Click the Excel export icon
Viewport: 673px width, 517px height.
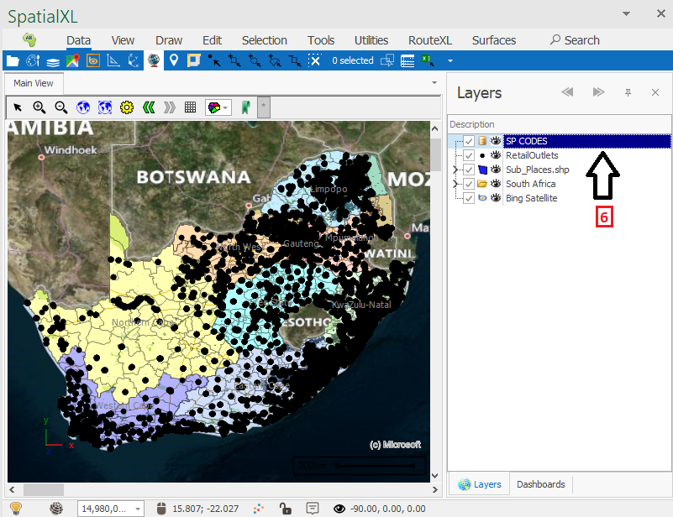point(429,60)
